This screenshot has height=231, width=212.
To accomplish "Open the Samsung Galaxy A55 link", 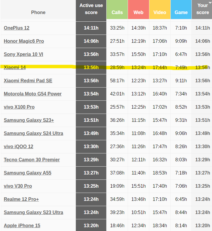I will click(x=28, y=173).
